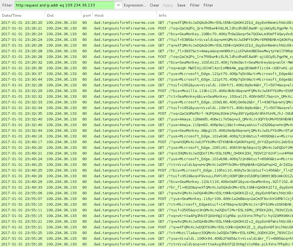Pick the tuif=2505 request at 23:55:11

click(146, 210)
